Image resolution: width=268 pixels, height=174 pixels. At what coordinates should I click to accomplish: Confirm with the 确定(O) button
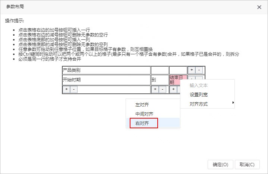pos(220,164)
